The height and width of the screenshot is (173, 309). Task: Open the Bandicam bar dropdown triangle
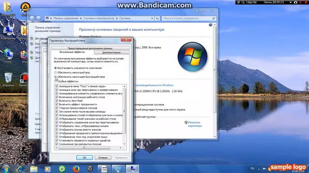pyautogui.click(x=291, y=2)
